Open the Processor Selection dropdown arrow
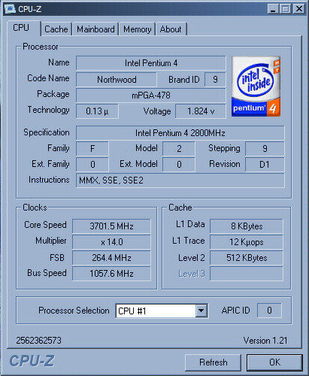 click(201, 311)
